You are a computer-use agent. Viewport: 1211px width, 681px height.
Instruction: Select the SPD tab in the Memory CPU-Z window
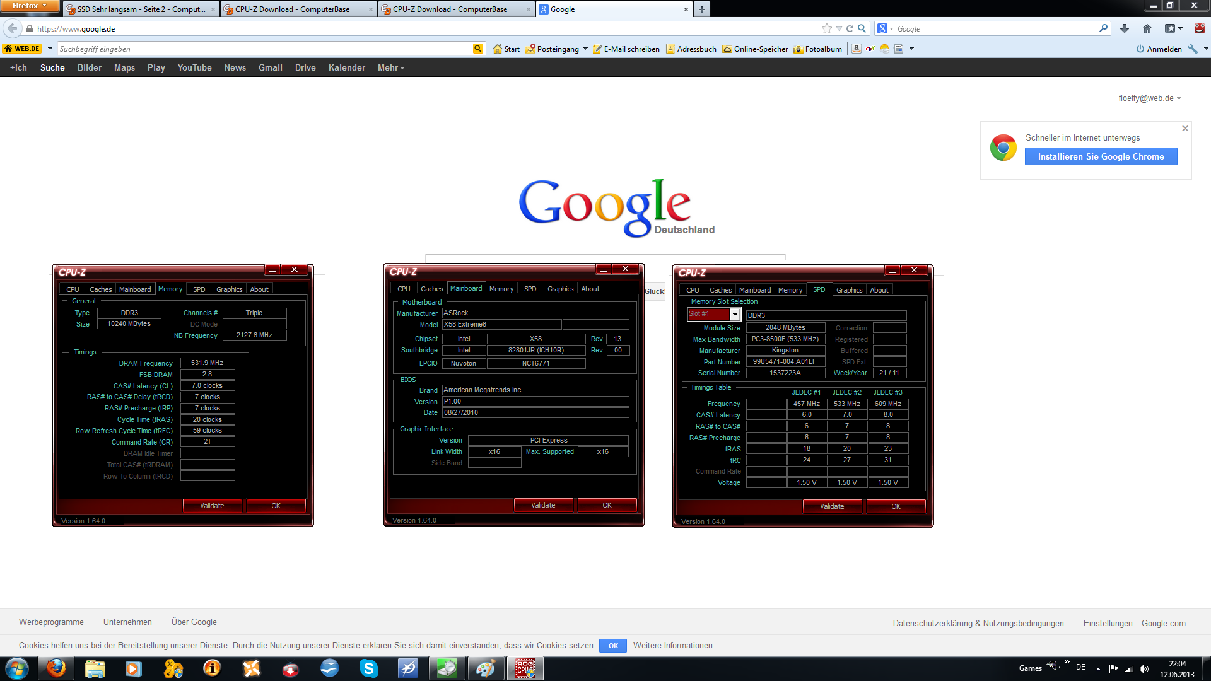[199, 289]
